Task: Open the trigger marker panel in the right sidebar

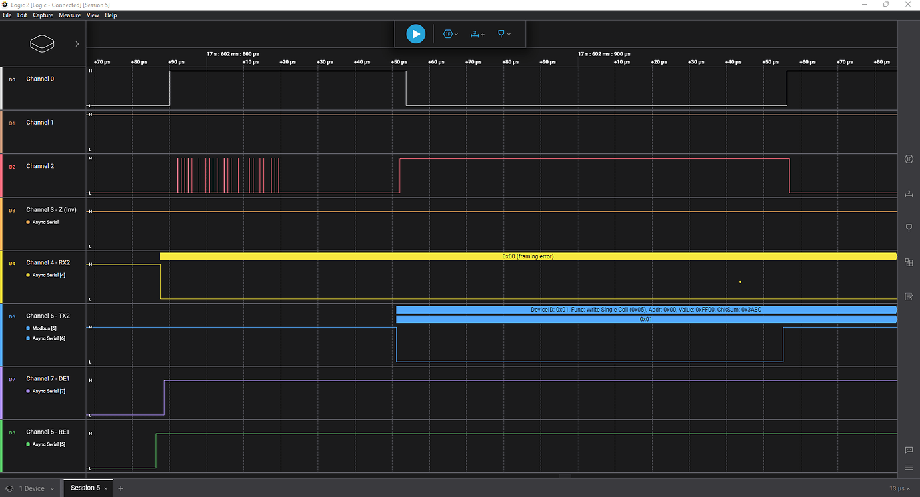Action: [x=909, y=228]
